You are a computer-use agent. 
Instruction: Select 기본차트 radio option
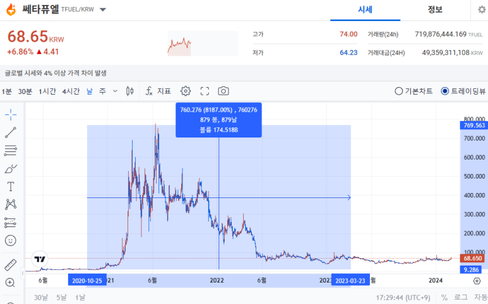click(x=414, y=91)
